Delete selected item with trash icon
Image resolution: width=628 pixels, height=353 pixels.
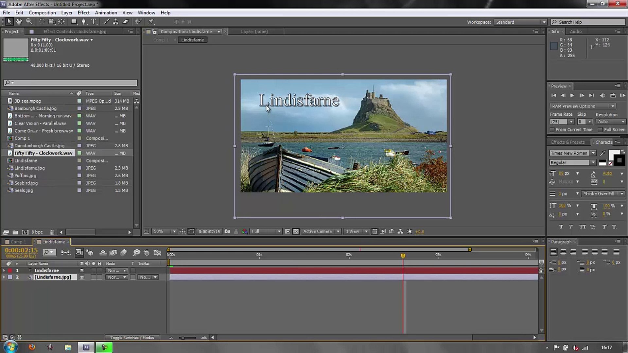[52, 232]
